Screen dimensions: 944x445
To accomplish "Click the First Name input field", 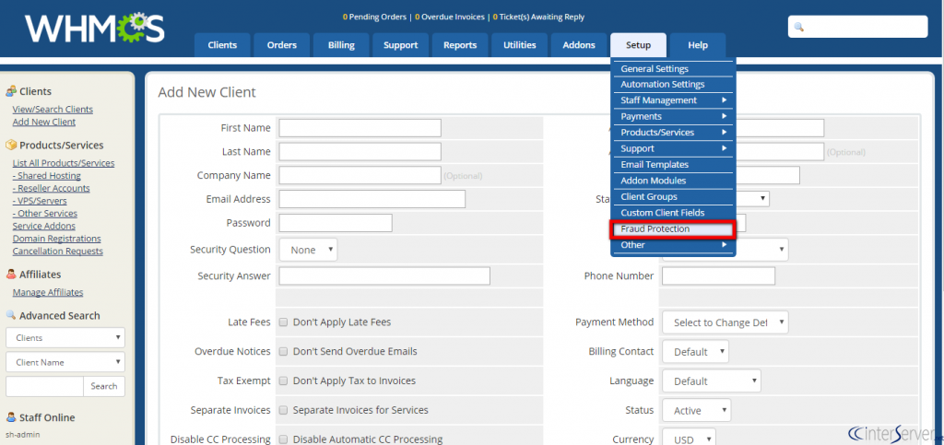I will click(x=360, y=128).
